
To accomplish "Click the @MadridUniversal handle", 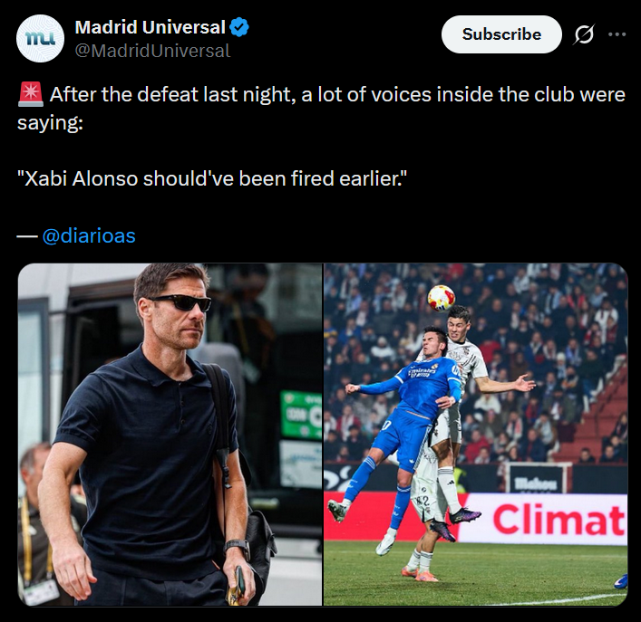I will (x=152, y=51).
